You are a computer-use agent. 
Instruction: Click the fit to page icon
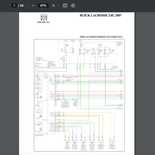tap(65, 5)
